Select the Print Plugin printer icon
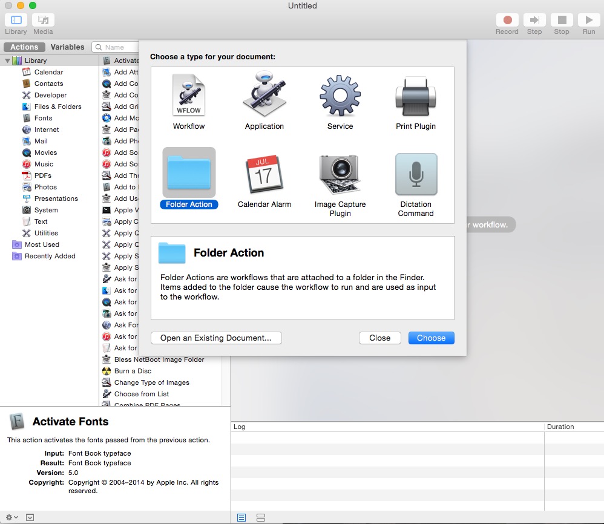The height and width of the screenshot is (524, 604). [416, 97]
